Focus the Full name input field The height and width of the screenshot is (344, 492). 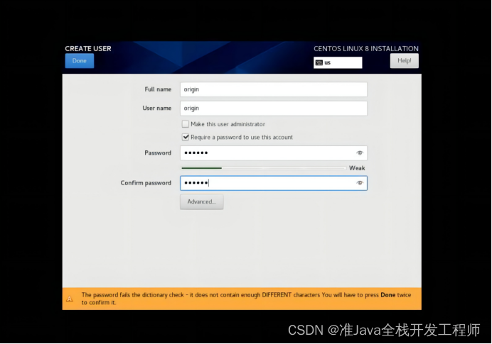(x=274, y=89)
